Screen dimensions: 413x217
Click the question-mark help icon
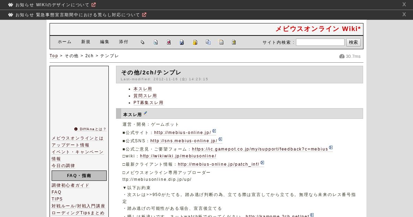[x=234, y=42]
